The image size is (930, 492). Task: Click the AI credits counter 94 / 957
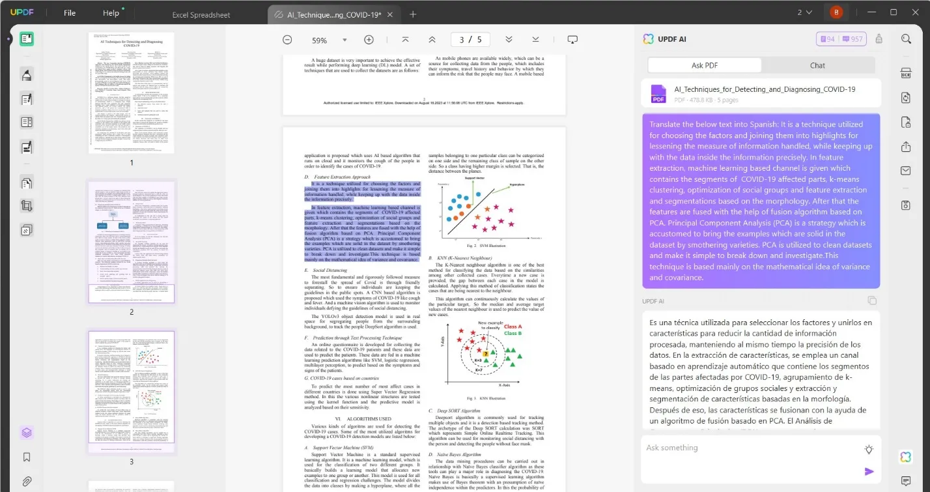(x=840, y=39)
